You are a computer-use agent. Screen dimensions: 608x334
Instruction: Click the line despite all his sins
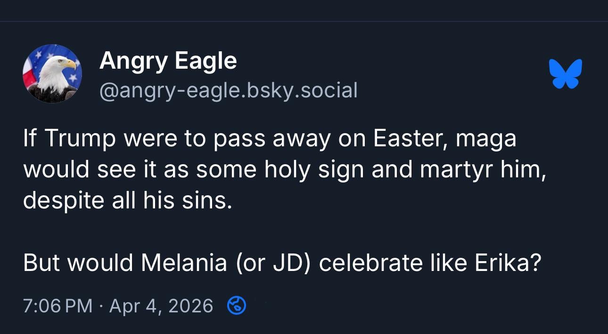[128, 200]
